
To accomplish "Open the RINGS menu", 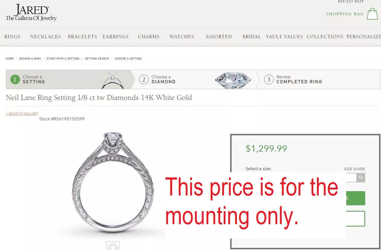I will coord(12,37).
